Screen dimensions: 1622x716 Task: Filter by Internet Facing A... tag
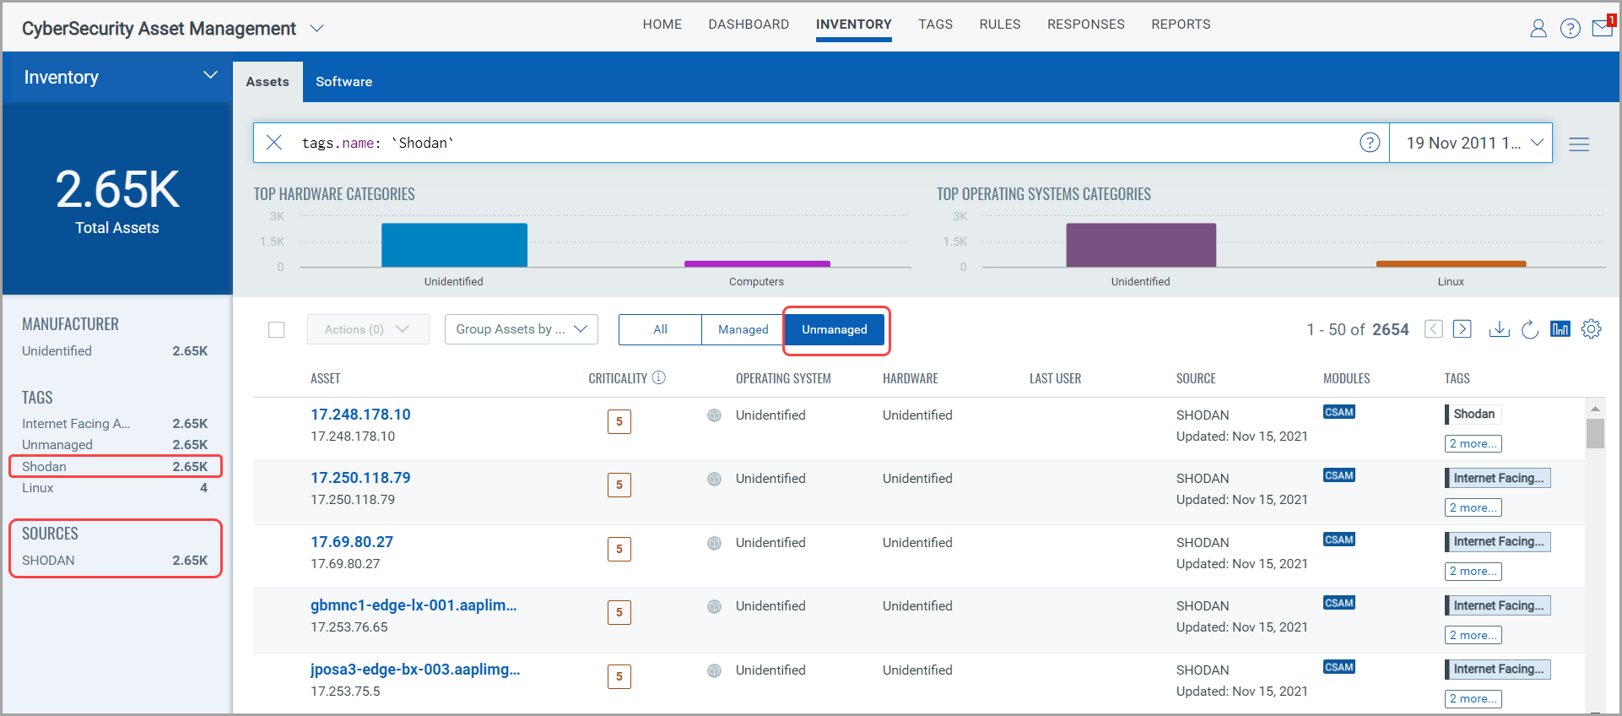click(x=115, y=424)
